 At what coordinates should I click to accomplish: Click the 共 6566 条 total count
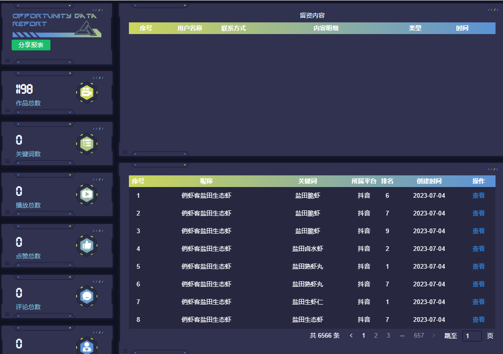[x=325, y=335]
